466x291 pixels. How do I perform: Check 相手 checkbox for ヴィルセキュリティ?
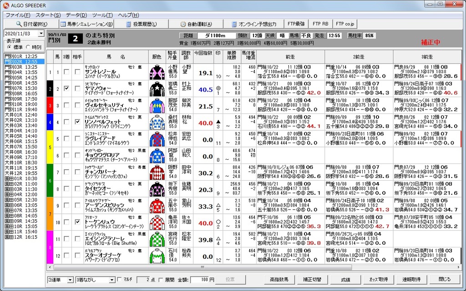coord(77,105)
